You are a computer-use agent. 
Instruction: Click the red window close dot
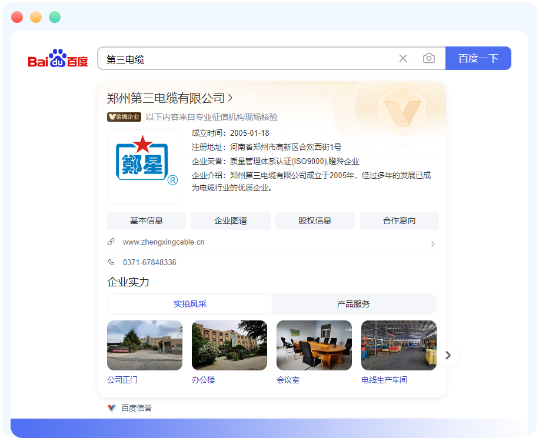pos(17,17)
